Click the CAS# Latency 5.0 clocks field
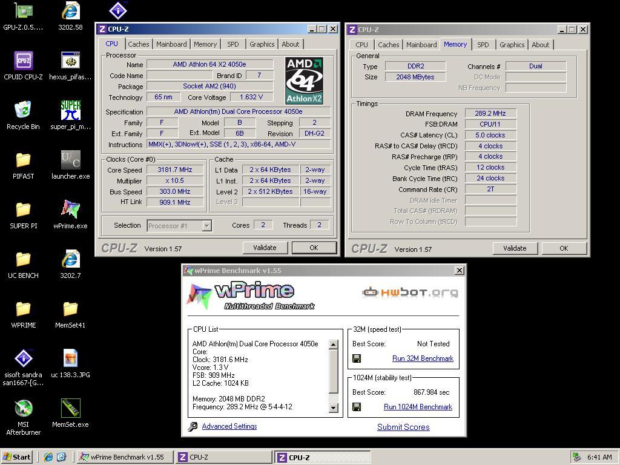 click(x=490, y=135)
